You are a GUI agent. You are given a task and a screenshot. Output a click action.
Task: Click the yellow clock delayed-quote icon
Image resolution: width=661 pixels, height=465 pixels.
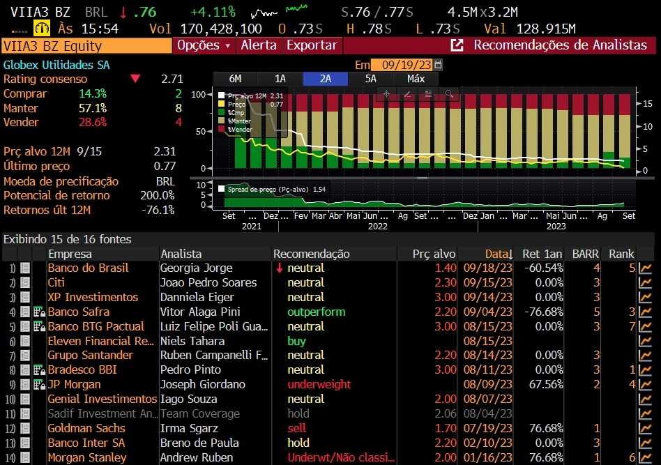click(x=42, y=29)
